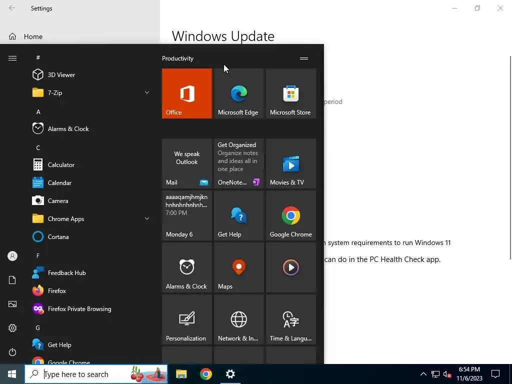The height and width of the screenshot is (384, 512).
Task: Launch the Google Chrome tile
Action: click(x=291, y=215)
